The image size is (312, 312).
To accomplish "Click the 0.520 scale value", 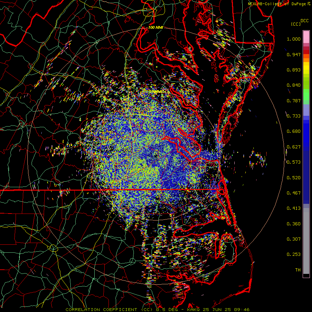I will tap(294, 178).
